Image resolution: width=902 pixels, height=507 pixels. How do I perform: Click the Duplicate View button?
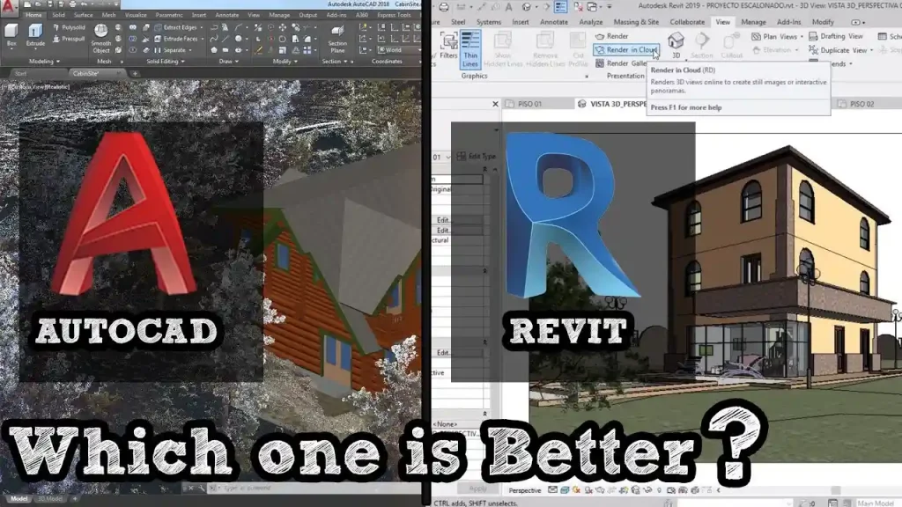point(841,50)
